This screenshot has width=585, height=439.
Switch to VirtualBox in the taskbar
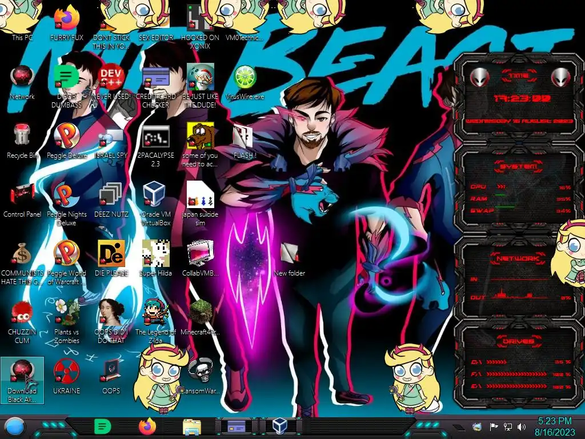point(280,426)
